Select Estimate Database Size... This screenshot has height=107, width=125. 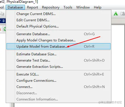click(x=58, y=54)
